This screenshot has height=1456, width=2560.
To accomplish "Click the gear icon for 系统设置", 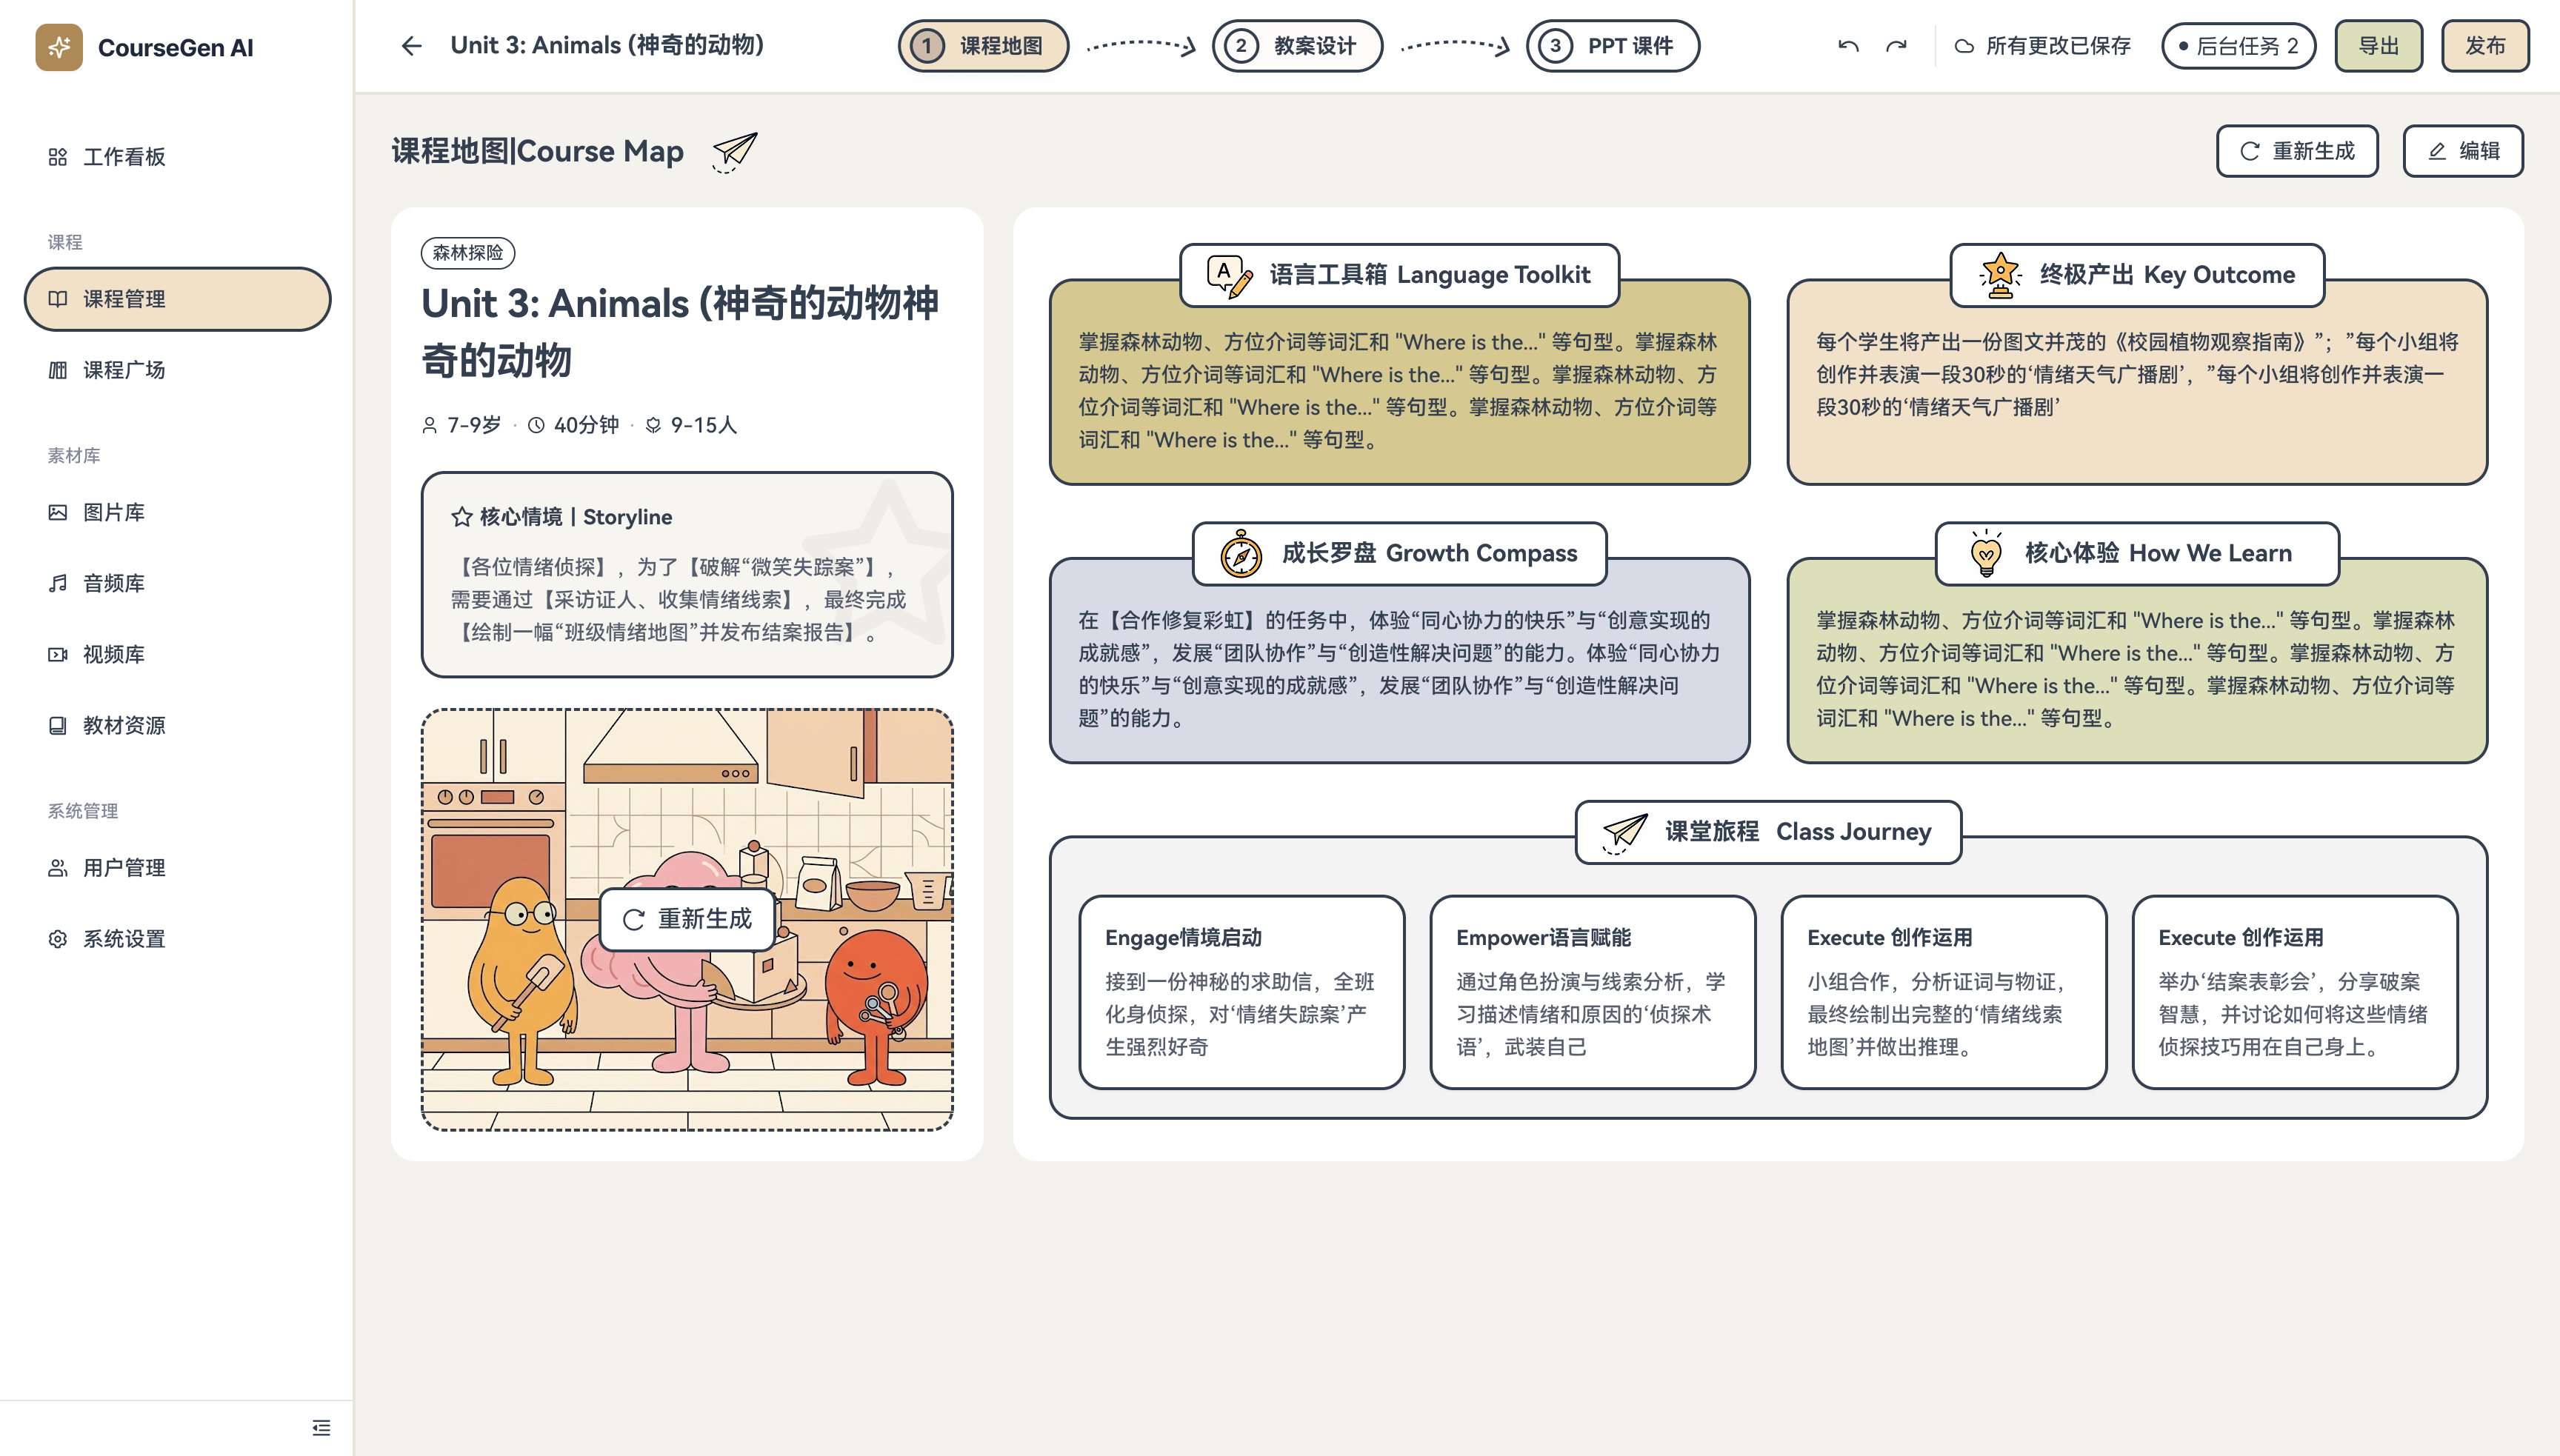I will tap(58, 939).
